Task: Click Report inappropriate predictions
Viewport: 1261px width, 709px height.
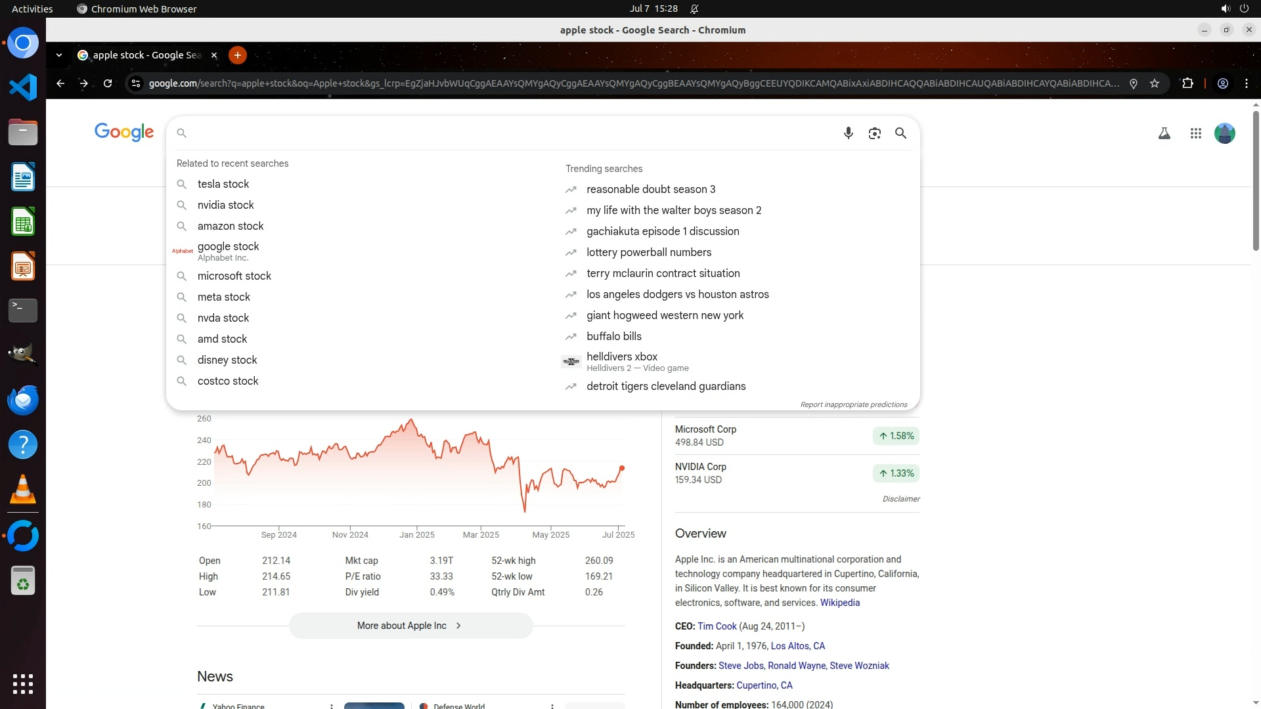Action: pos(853,404)
